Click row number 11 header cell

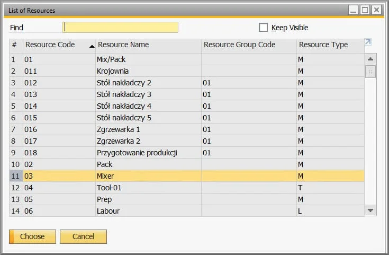click(16, 176)
